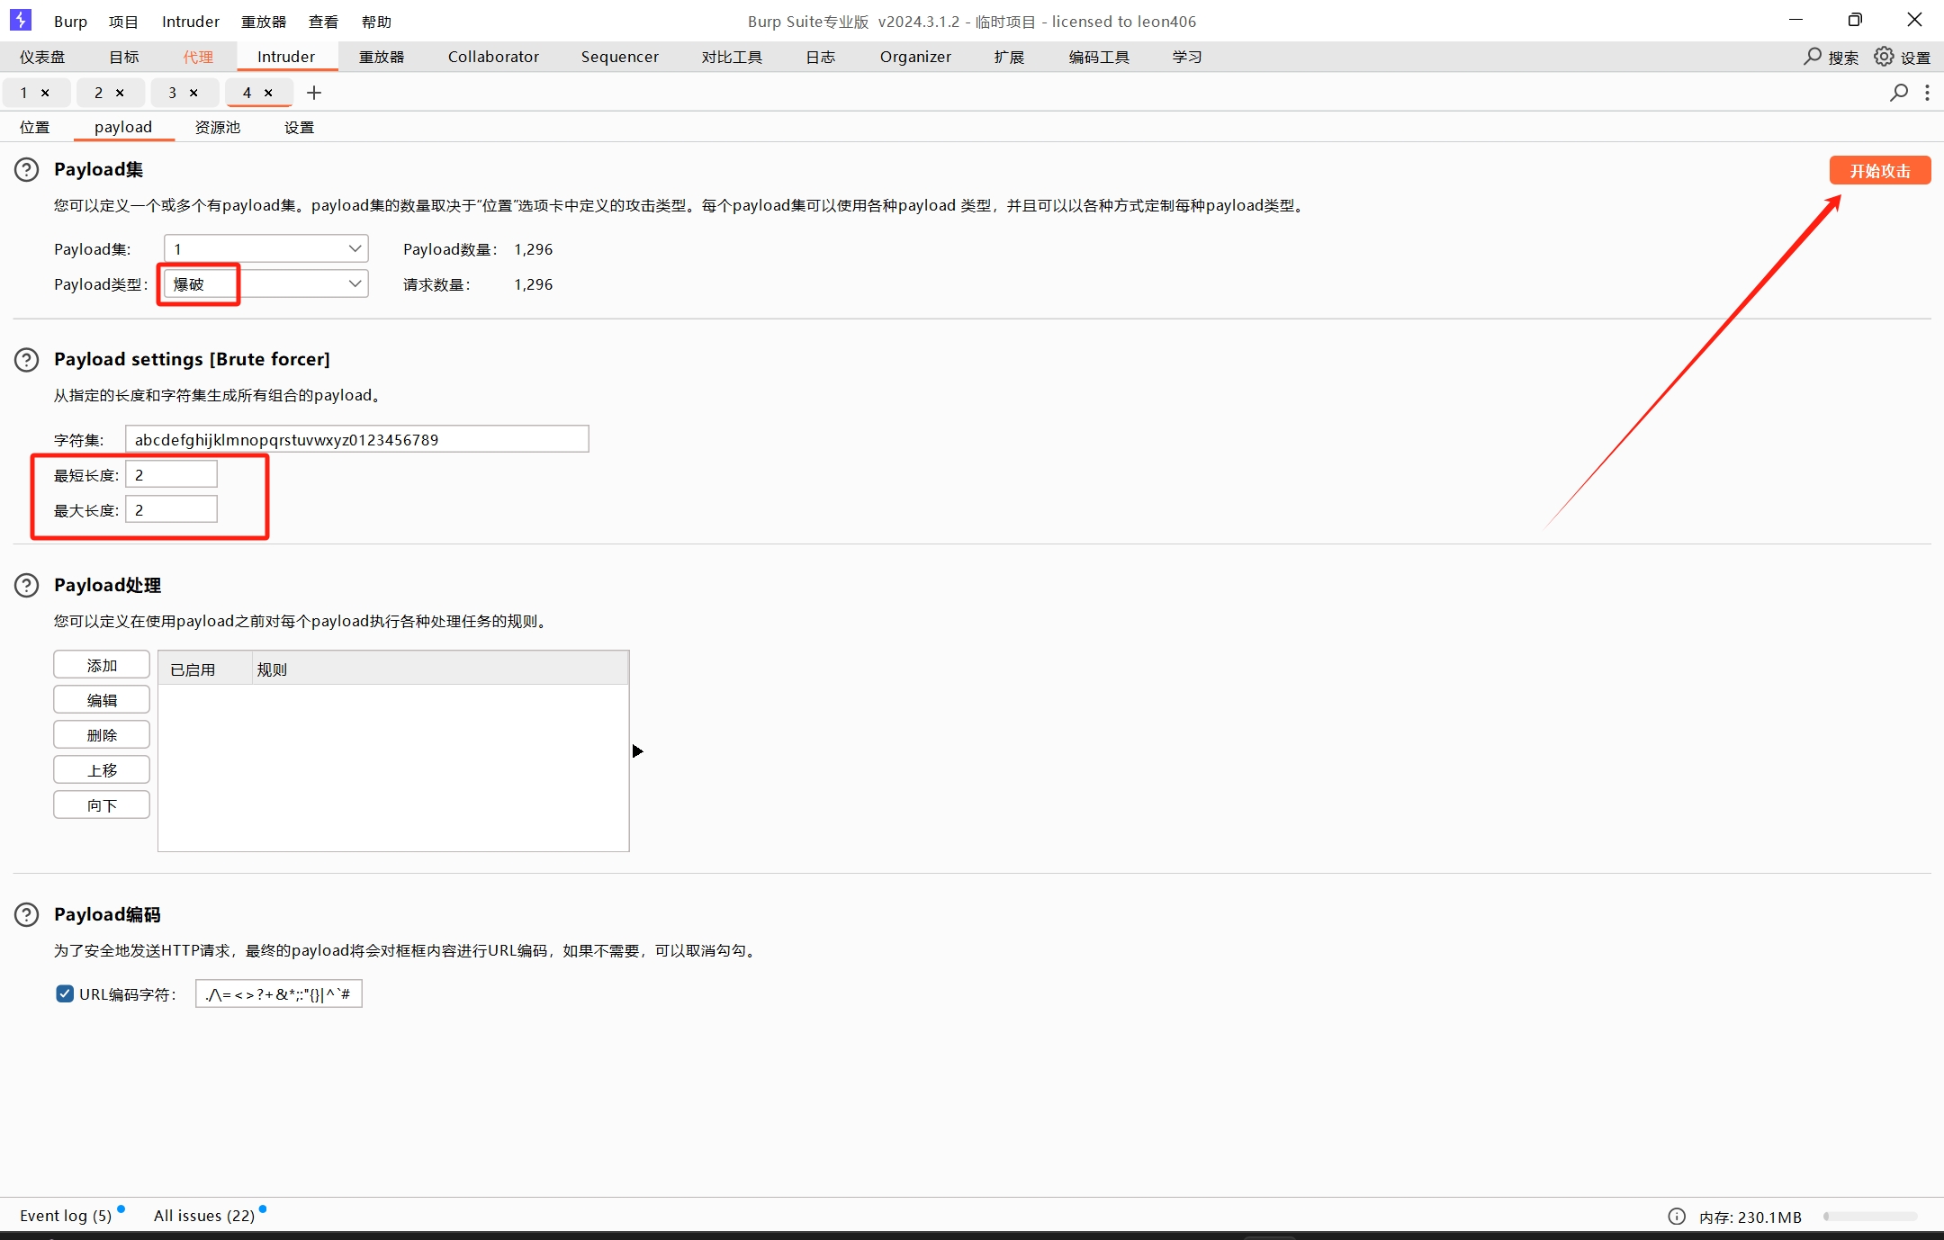Open the Collaborator main tab

[493, 57]
